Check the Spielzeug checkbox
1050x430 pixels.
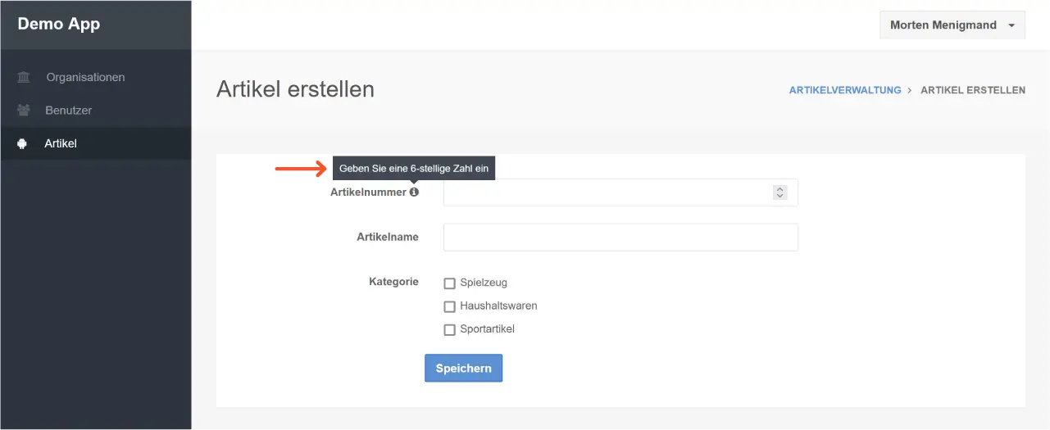pos(449,283)
